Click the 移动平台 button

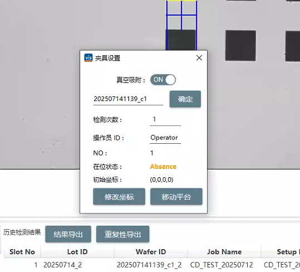coord(176,197)
